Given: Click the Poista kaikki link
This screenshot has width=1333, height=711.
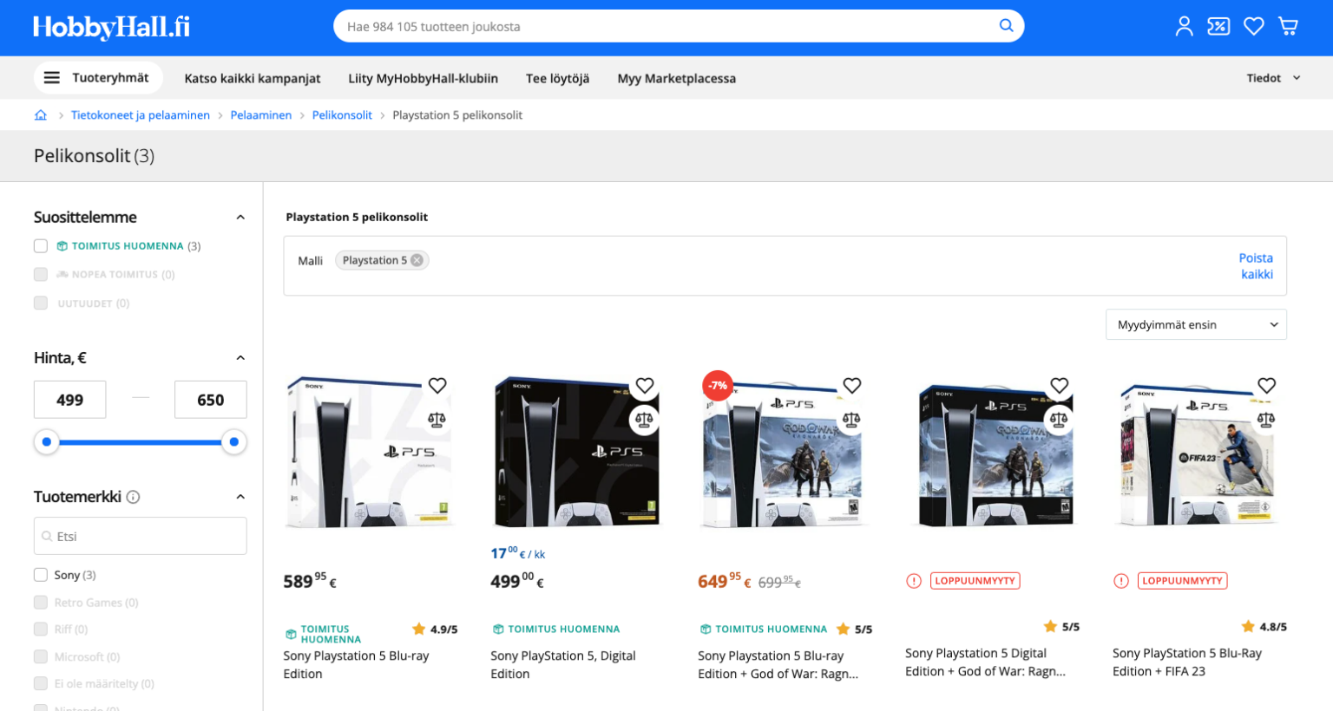Looking at the screenshot, I should click(1256, 266).
